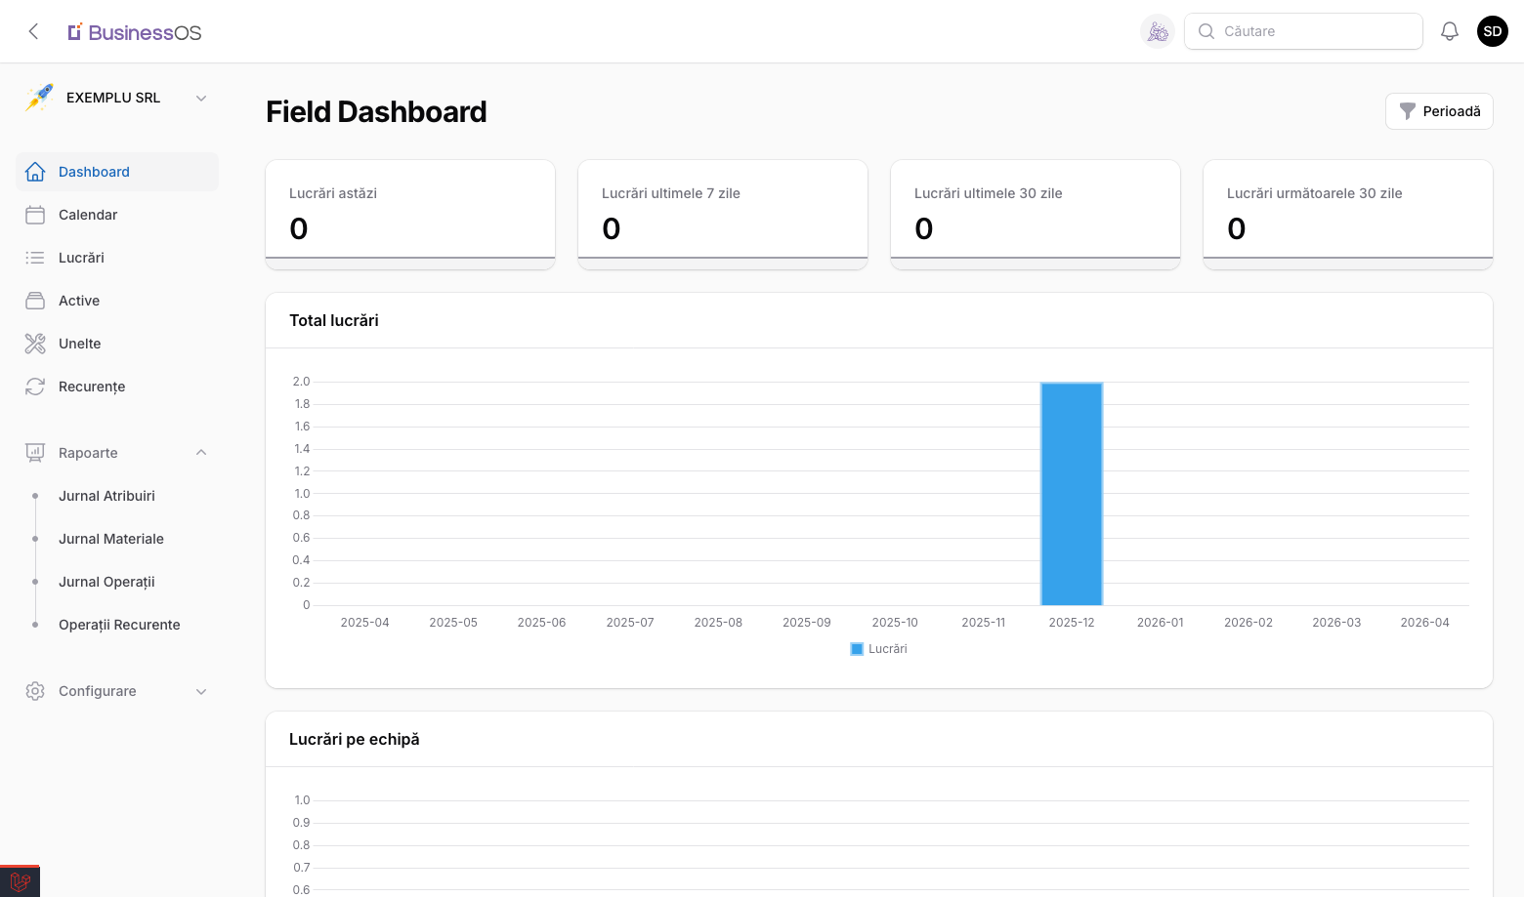This screenshot has height=897, width=1524.
Task: Click the assistant icon beside search
Action: (1158, 31)
